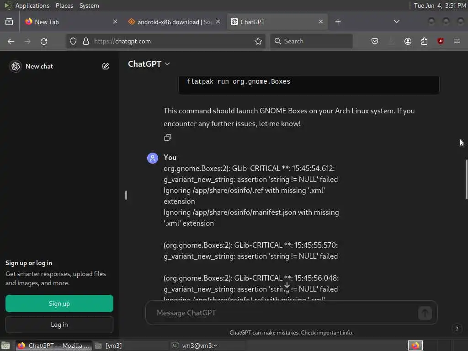Click the user avatar beside You
The image size is (468, 351).
point(153,158)
